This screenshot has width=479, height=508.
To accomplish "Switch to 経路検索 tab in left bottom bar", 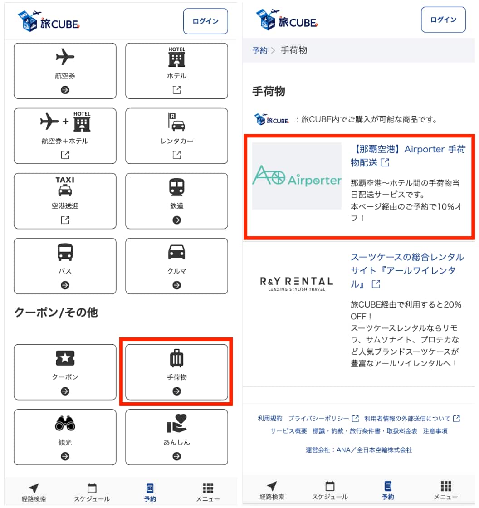I will (34, 493).
